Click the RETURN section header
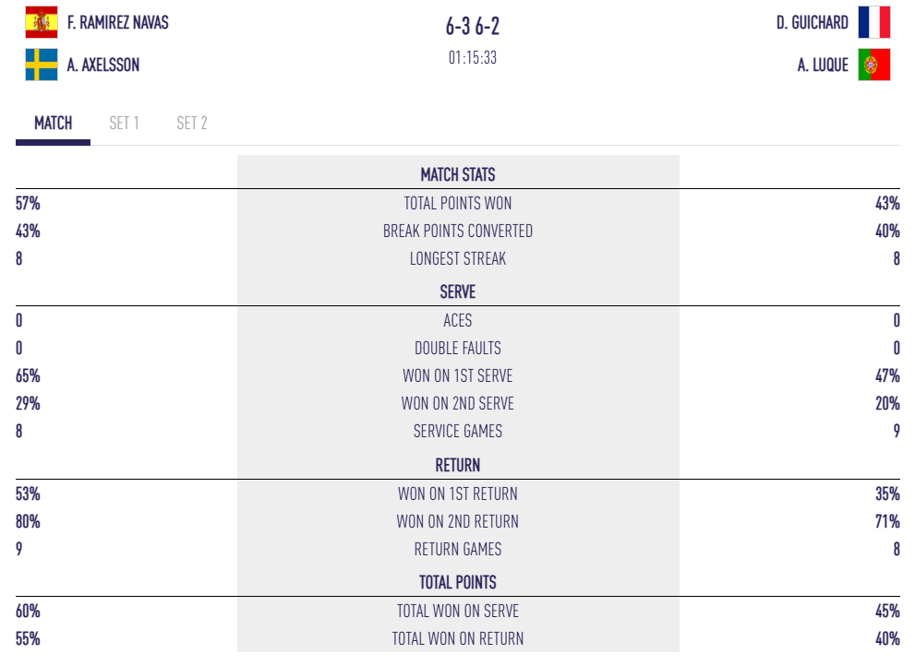Viewport: 915px width, 666px height. pos(458,465)
